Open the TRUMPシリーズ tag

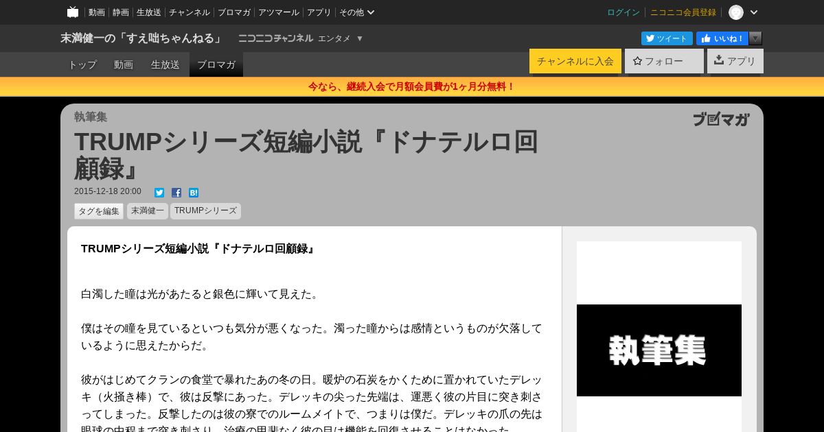[x=205, y=211]
